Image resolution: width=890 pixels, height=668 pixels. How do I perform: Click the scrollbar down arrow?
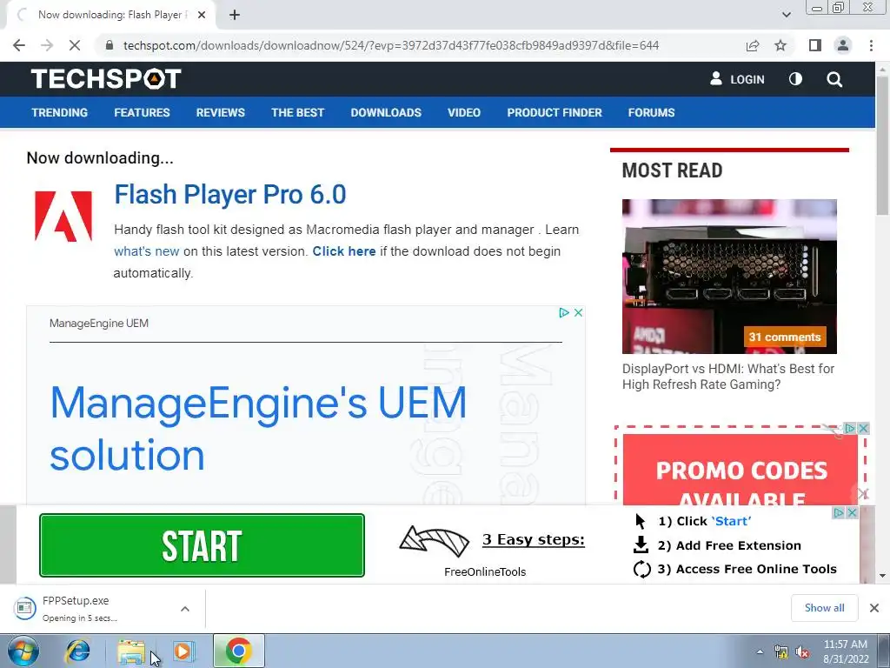click(x=883, y=576)
